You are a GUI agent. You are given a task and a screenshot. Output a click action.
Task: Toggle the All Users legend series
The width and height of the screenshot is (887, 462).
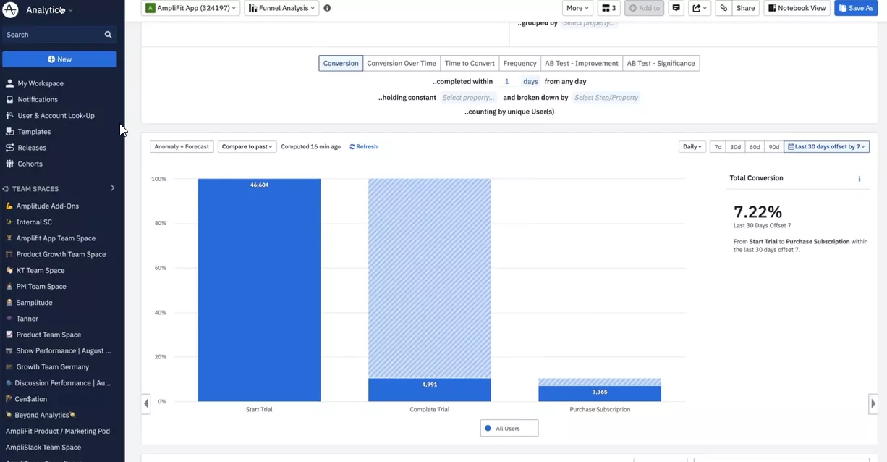[x=509, y=429]
